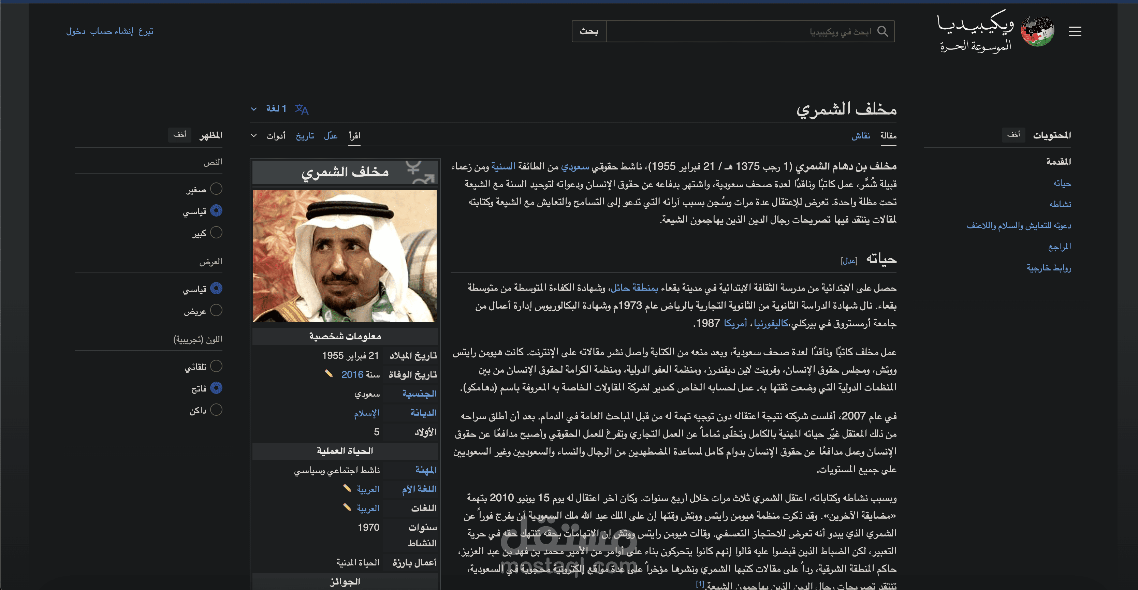The height and width of the screenshot is (590, 1138).
Task: Open the الإسلام link in infobox
Action: point(367,413)
